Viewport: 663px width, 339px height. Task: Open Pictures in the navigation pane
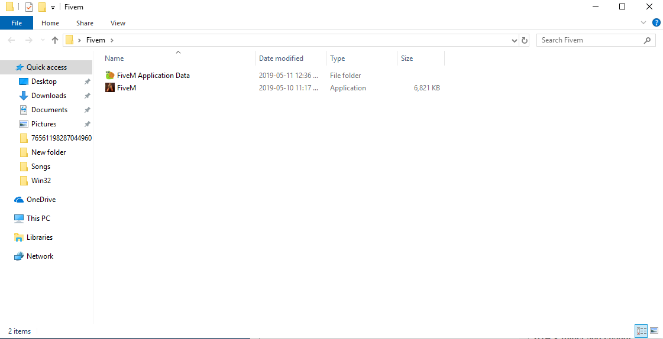pyautogui.click(x=44, y=124)
